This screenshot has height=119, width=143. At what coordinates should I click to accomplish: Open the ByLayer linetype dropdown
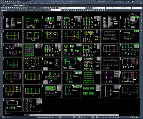tap(113, 8)
